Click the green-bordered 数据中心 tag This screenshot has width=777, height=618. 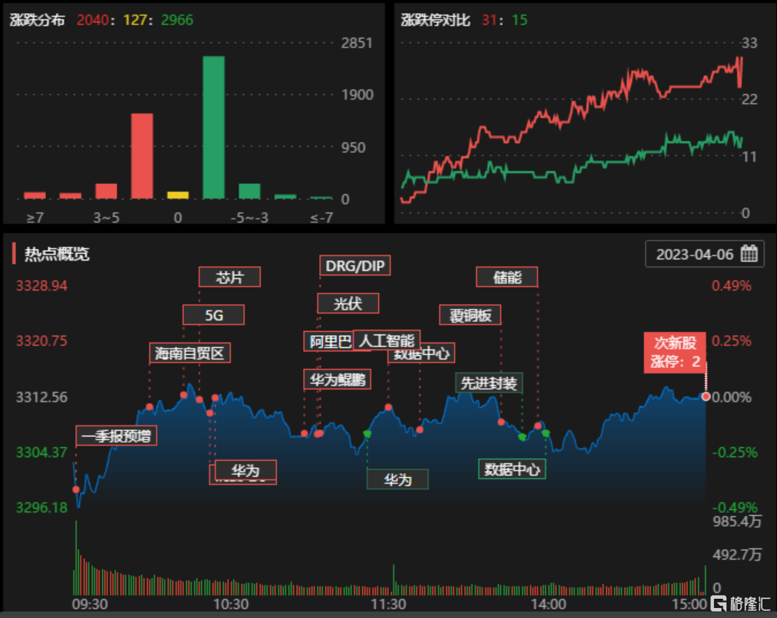click(512, 468)
